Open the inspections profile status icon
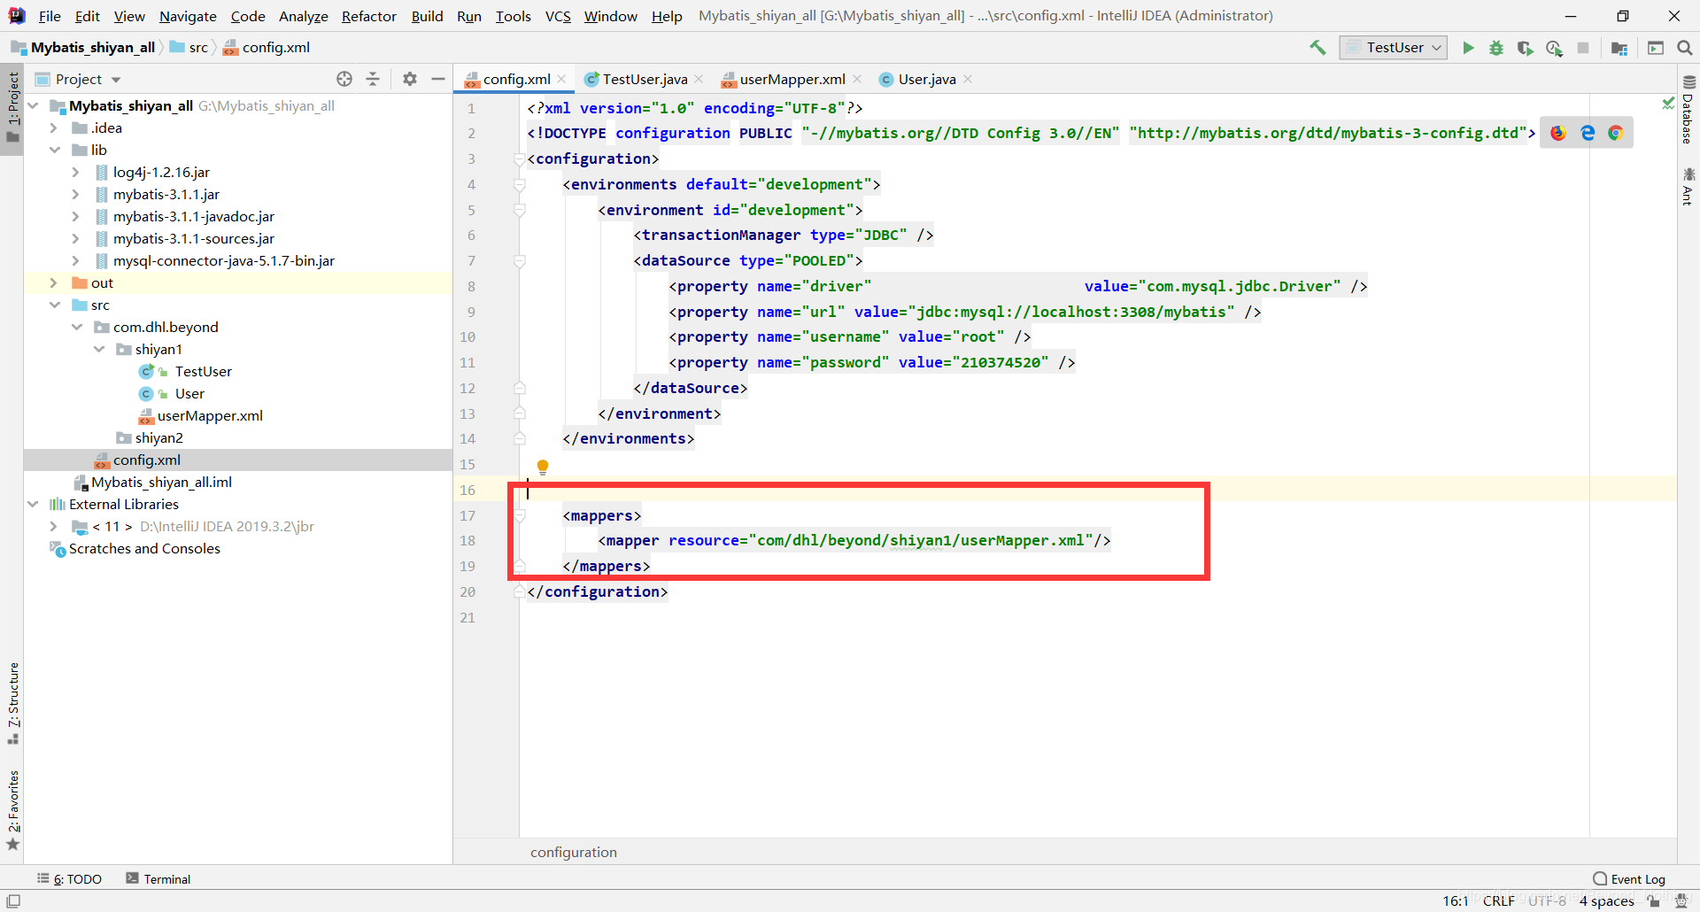Image resolution: width=1700 pixels, height=912 pixels. [x=1681, y=900]
